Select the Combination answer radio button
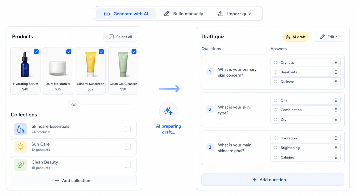The image size is (356, 196). pos(275,110)
